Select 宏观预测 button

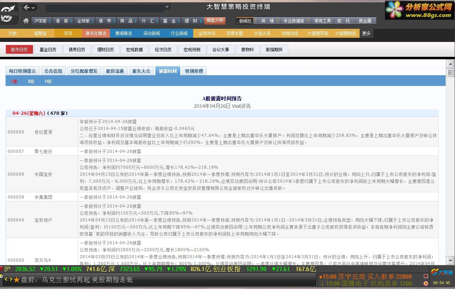click(192, 50)
